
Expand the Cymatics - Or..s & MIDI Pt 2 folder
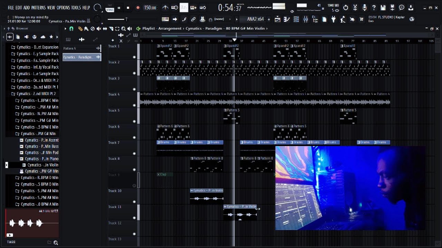click(x=35, y=81)
